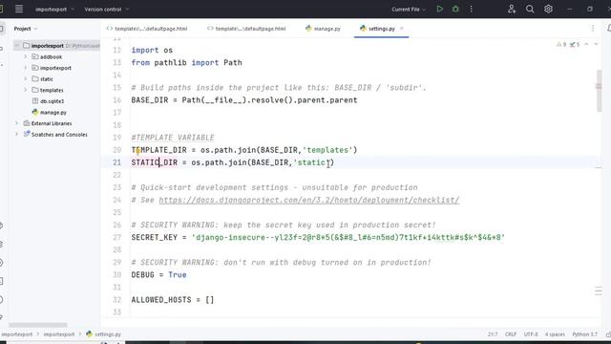Open IDE settings gear icon
Viewport: 611px width, 344px height.
pos(548,9)
